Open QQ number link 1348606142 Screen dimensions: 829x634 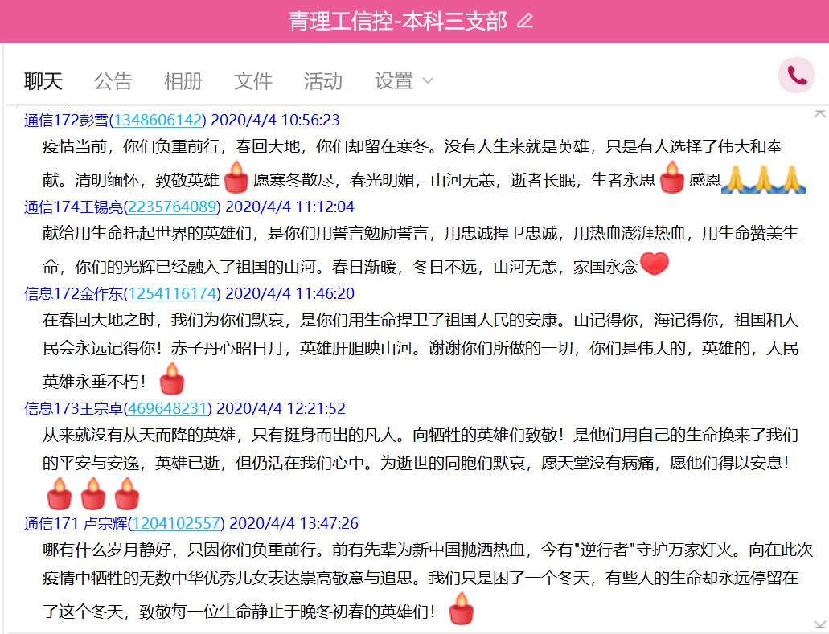[158, 120]
